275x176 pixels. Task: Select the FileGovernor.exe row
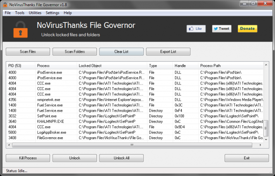coord(135,138)
